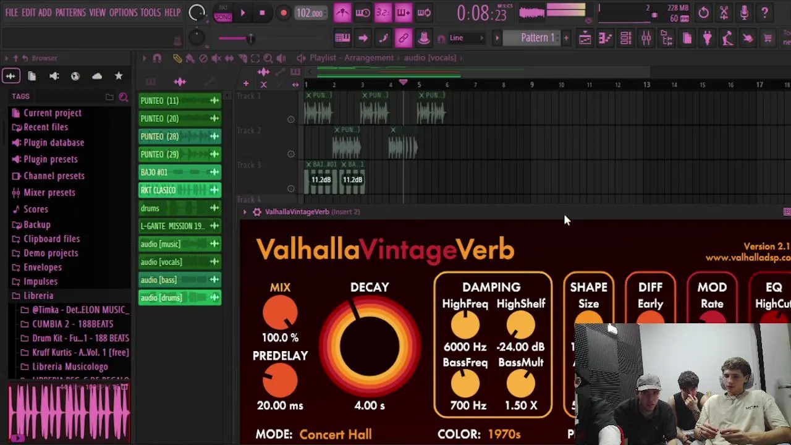Open the Playlist view icon

(585, 38)
